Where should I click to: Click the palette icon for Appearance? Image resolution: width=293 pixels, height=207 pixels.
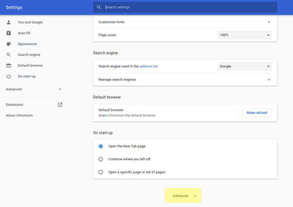pyautogui.click(x=8, y=44)
